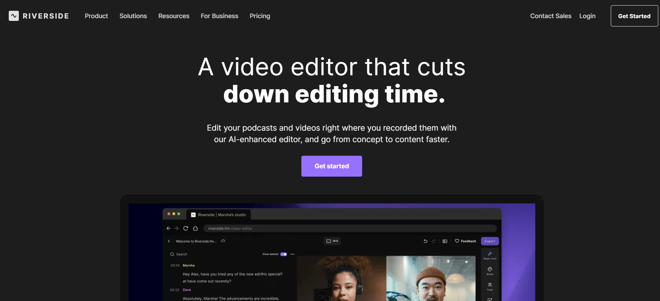This screenshot has width=660, height=301.
Task: Select the Riverside | Marsha's studio tab
Action: (219, 215)
